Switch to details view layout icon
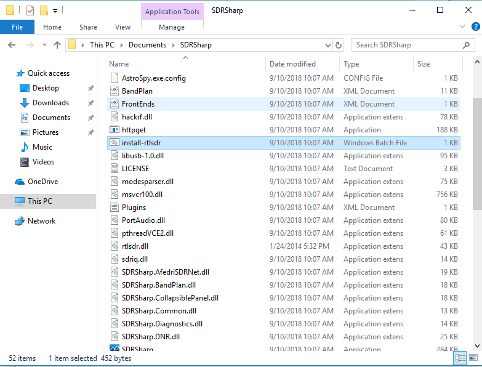This screenshot has height=367, width=482. [x=460, y=358]
